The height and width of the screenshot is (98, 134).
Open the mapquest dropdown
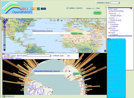click(x=114, y=13)
